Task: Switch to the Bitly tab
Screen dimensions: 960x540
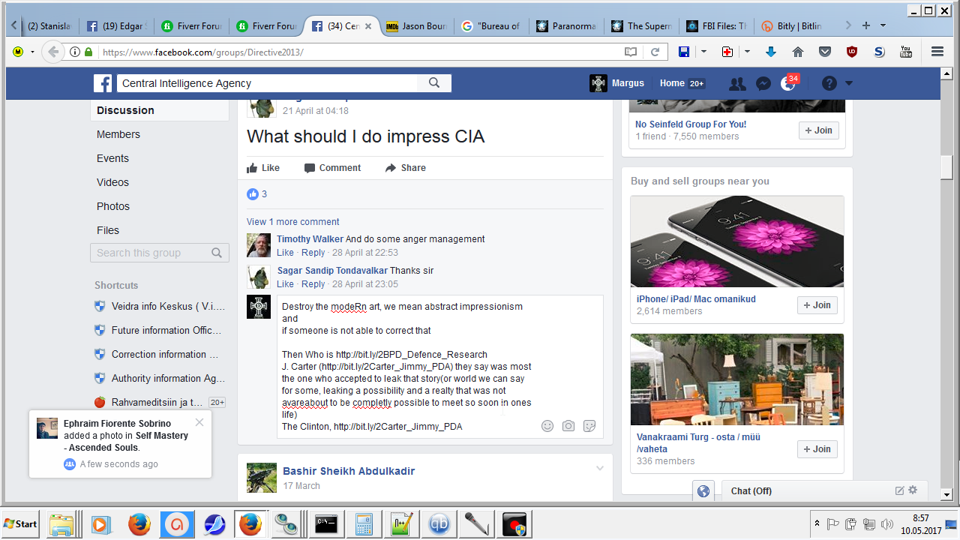Action: click(791, 25)
